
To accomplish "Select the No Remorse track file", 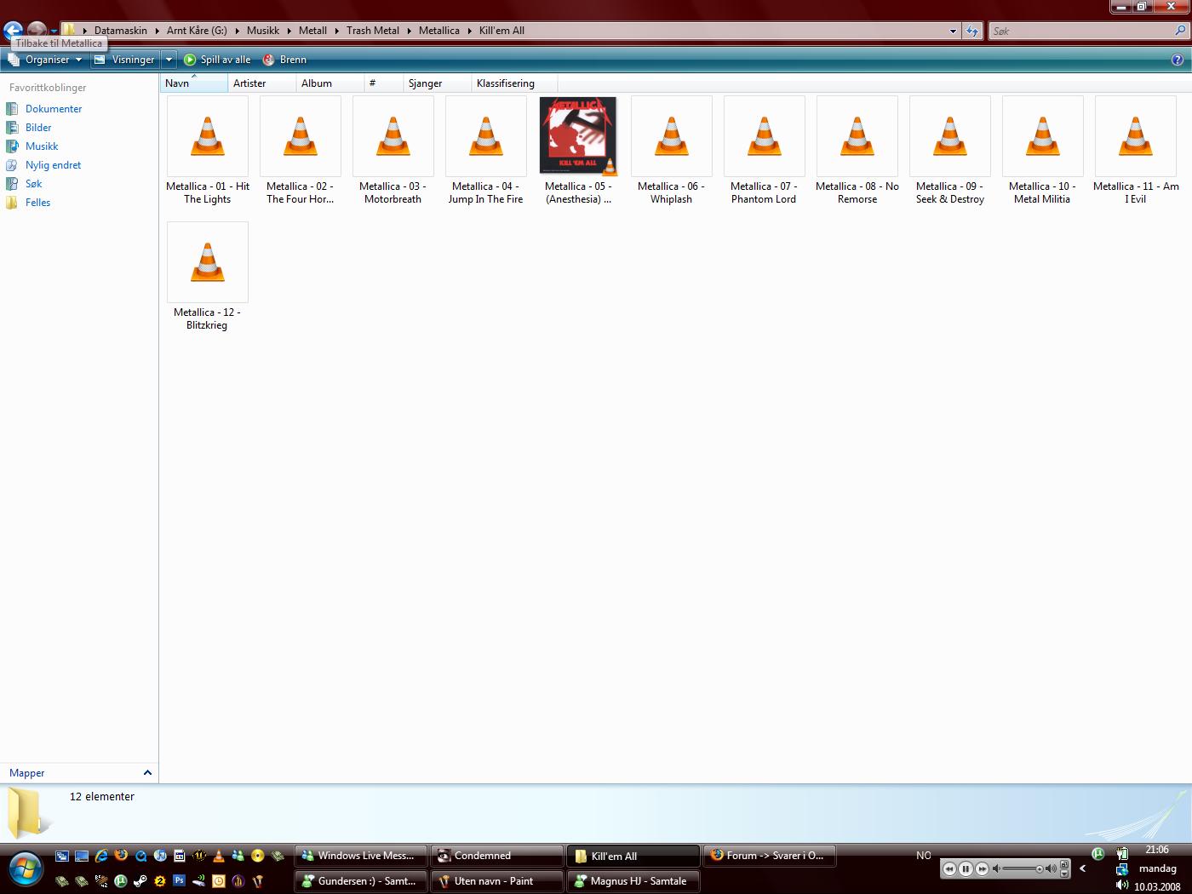I will point(857,151).
